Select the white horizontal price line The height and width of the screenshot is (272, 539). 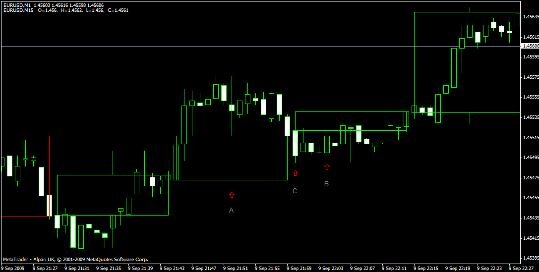260,46
